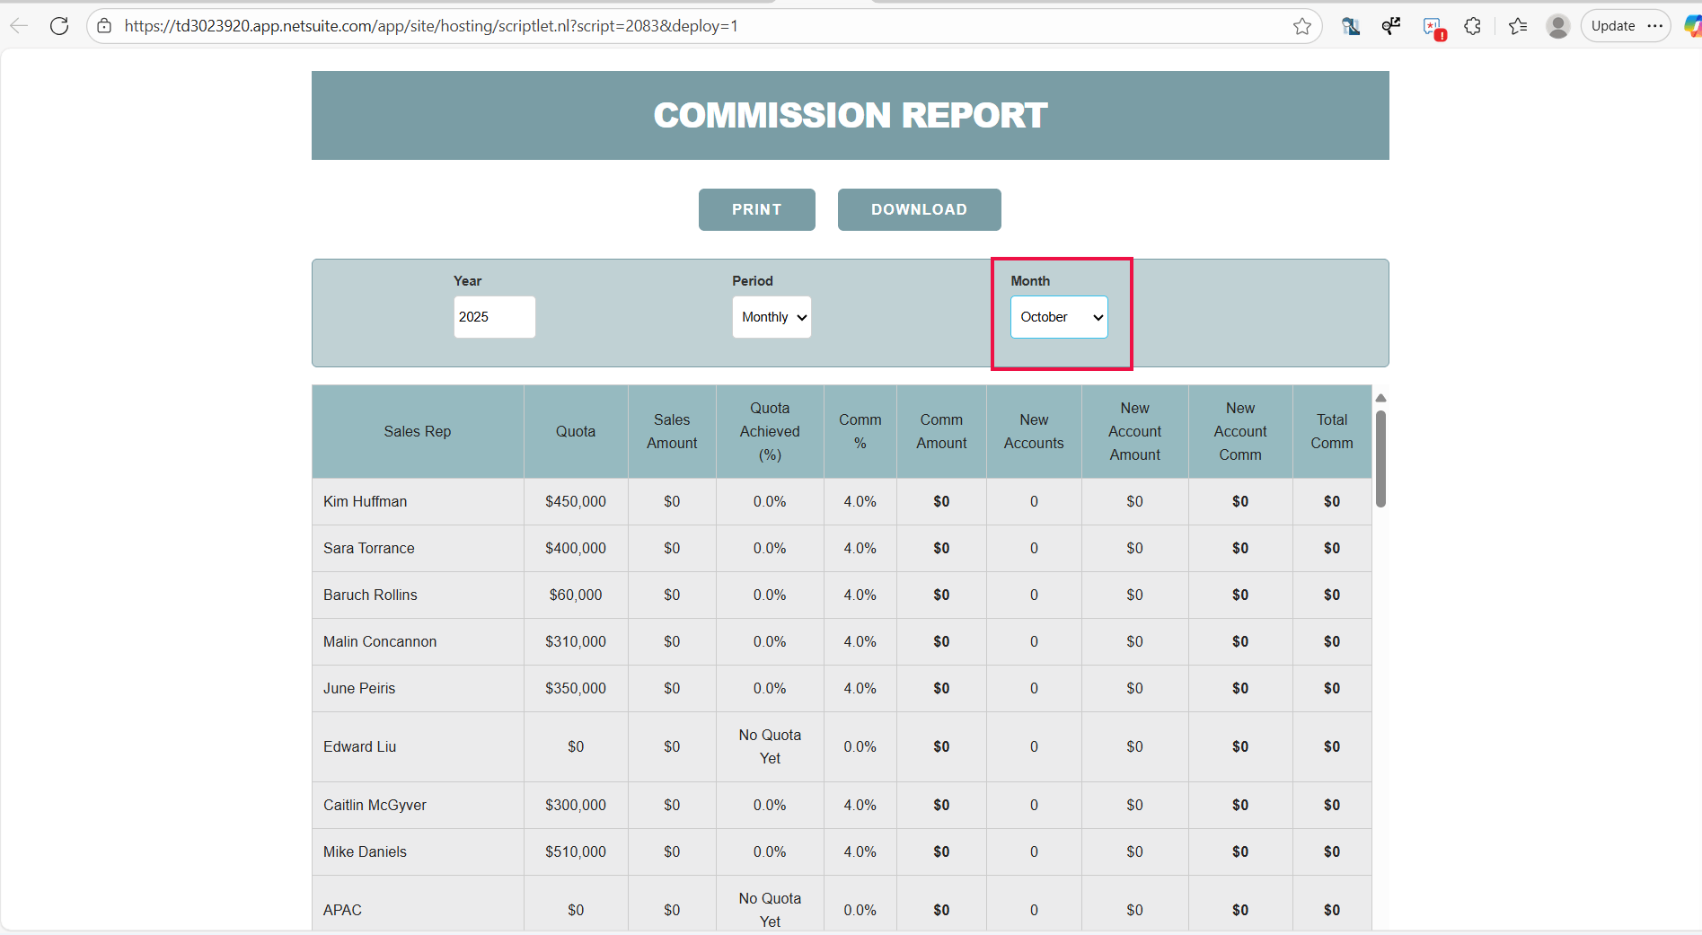Click the browser profile avatar
This screenshot has height=935, width=1702.
point(1558,26)
